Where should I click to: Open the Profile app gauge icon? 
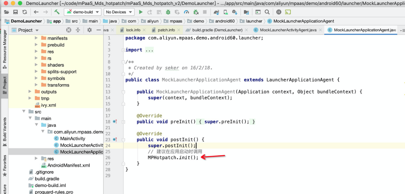(x=187, y=12)
